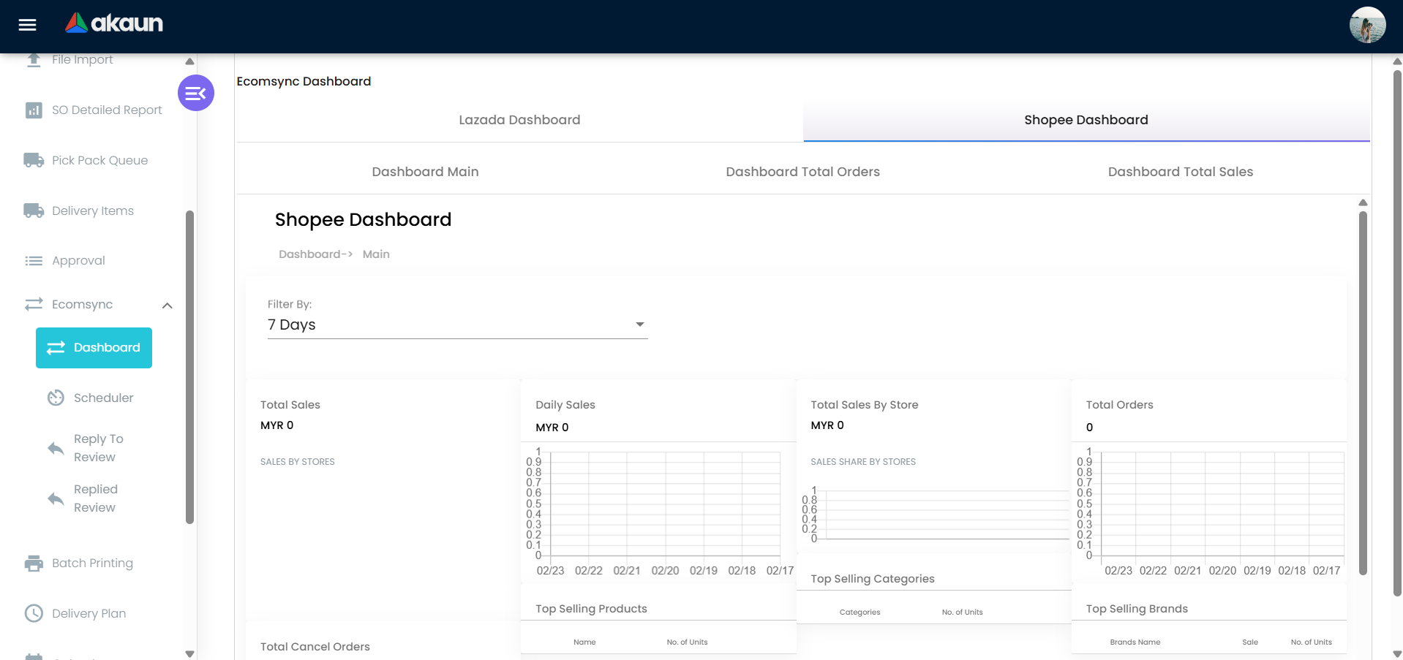Click the Batch Printing printer icon
This screenshot has height=660, width=1403.
(x=34, y=564)
